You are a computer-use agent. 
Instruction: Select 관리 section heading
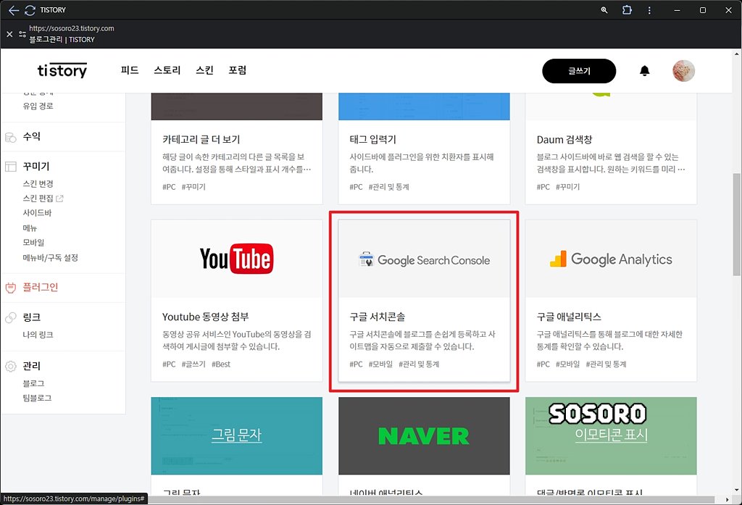click(x=32, y=367)
